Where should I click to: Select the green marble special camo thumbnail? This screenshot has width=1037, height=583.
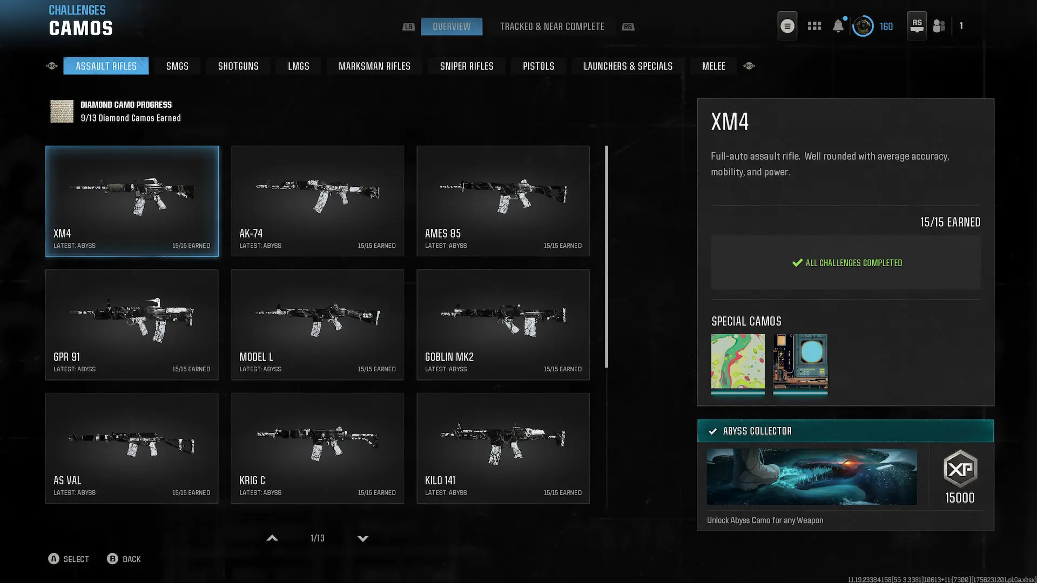(x=738, y=361)
